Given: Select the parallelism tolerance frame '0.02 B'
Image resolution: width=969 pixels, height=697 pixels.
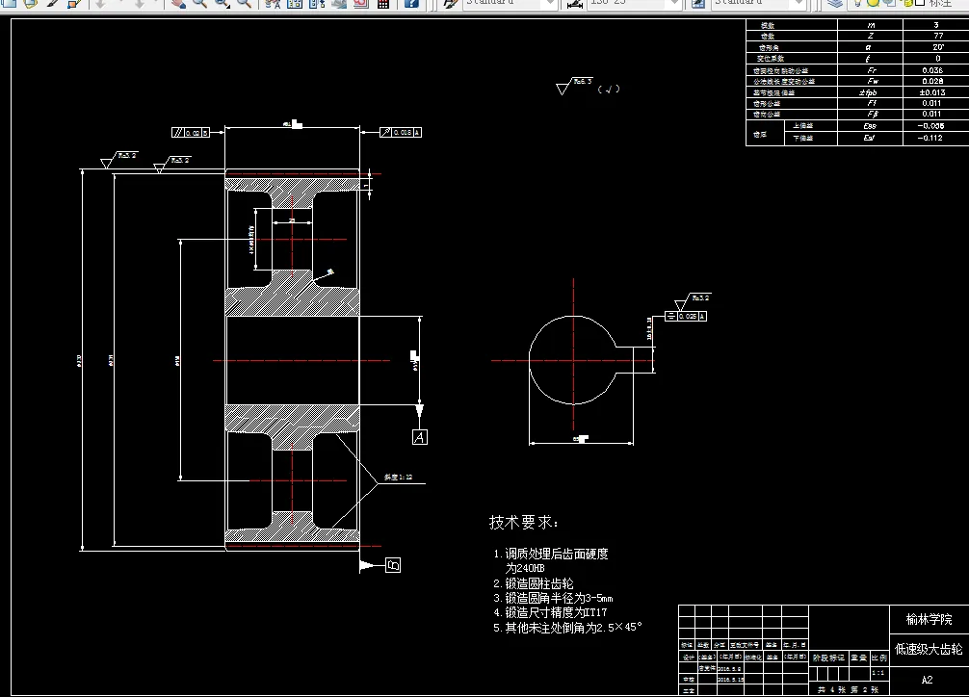Looking at the screenshot, I should point(191,132).
